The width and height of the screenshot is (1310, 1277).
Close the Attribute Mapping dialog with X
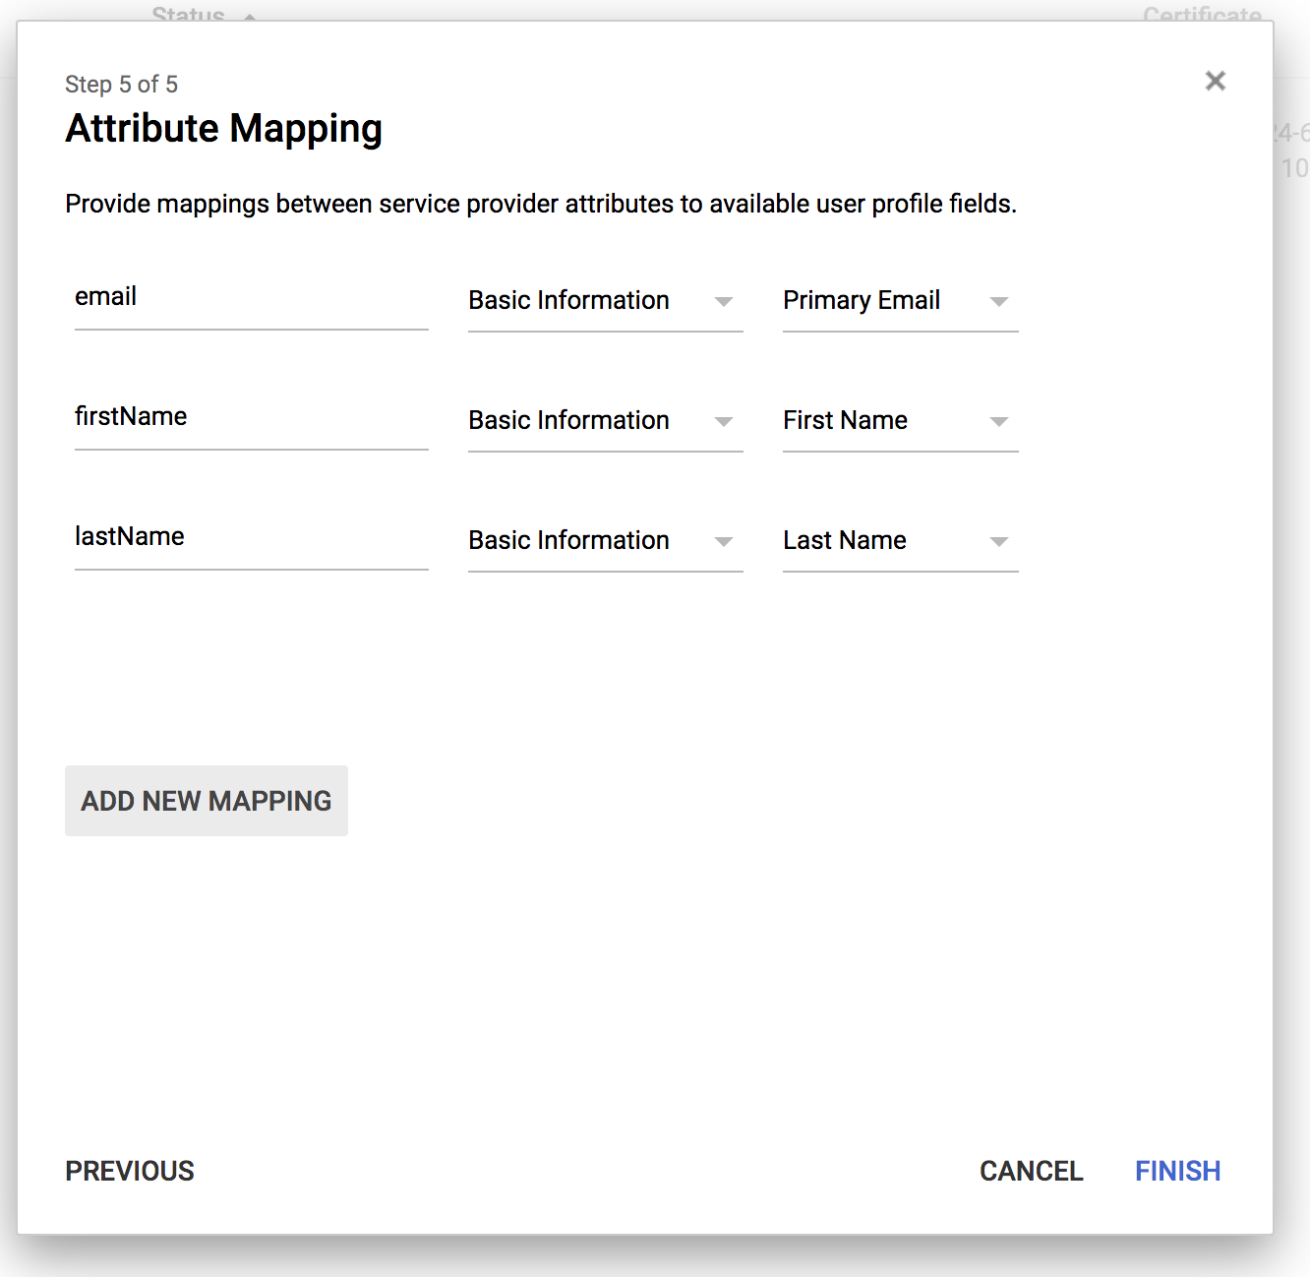click(x=1215, y=81)
